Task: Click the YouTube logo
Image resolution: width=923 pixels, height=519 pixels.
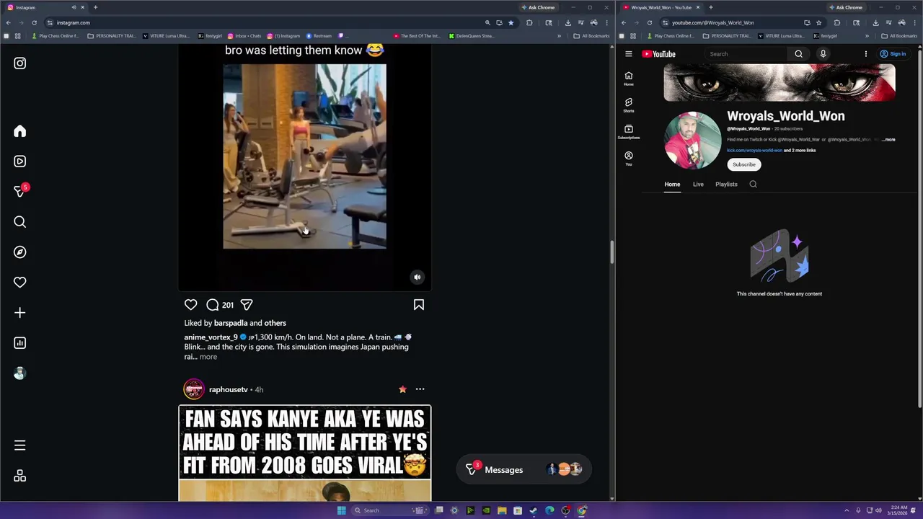Action: click(x=658, y=54)
